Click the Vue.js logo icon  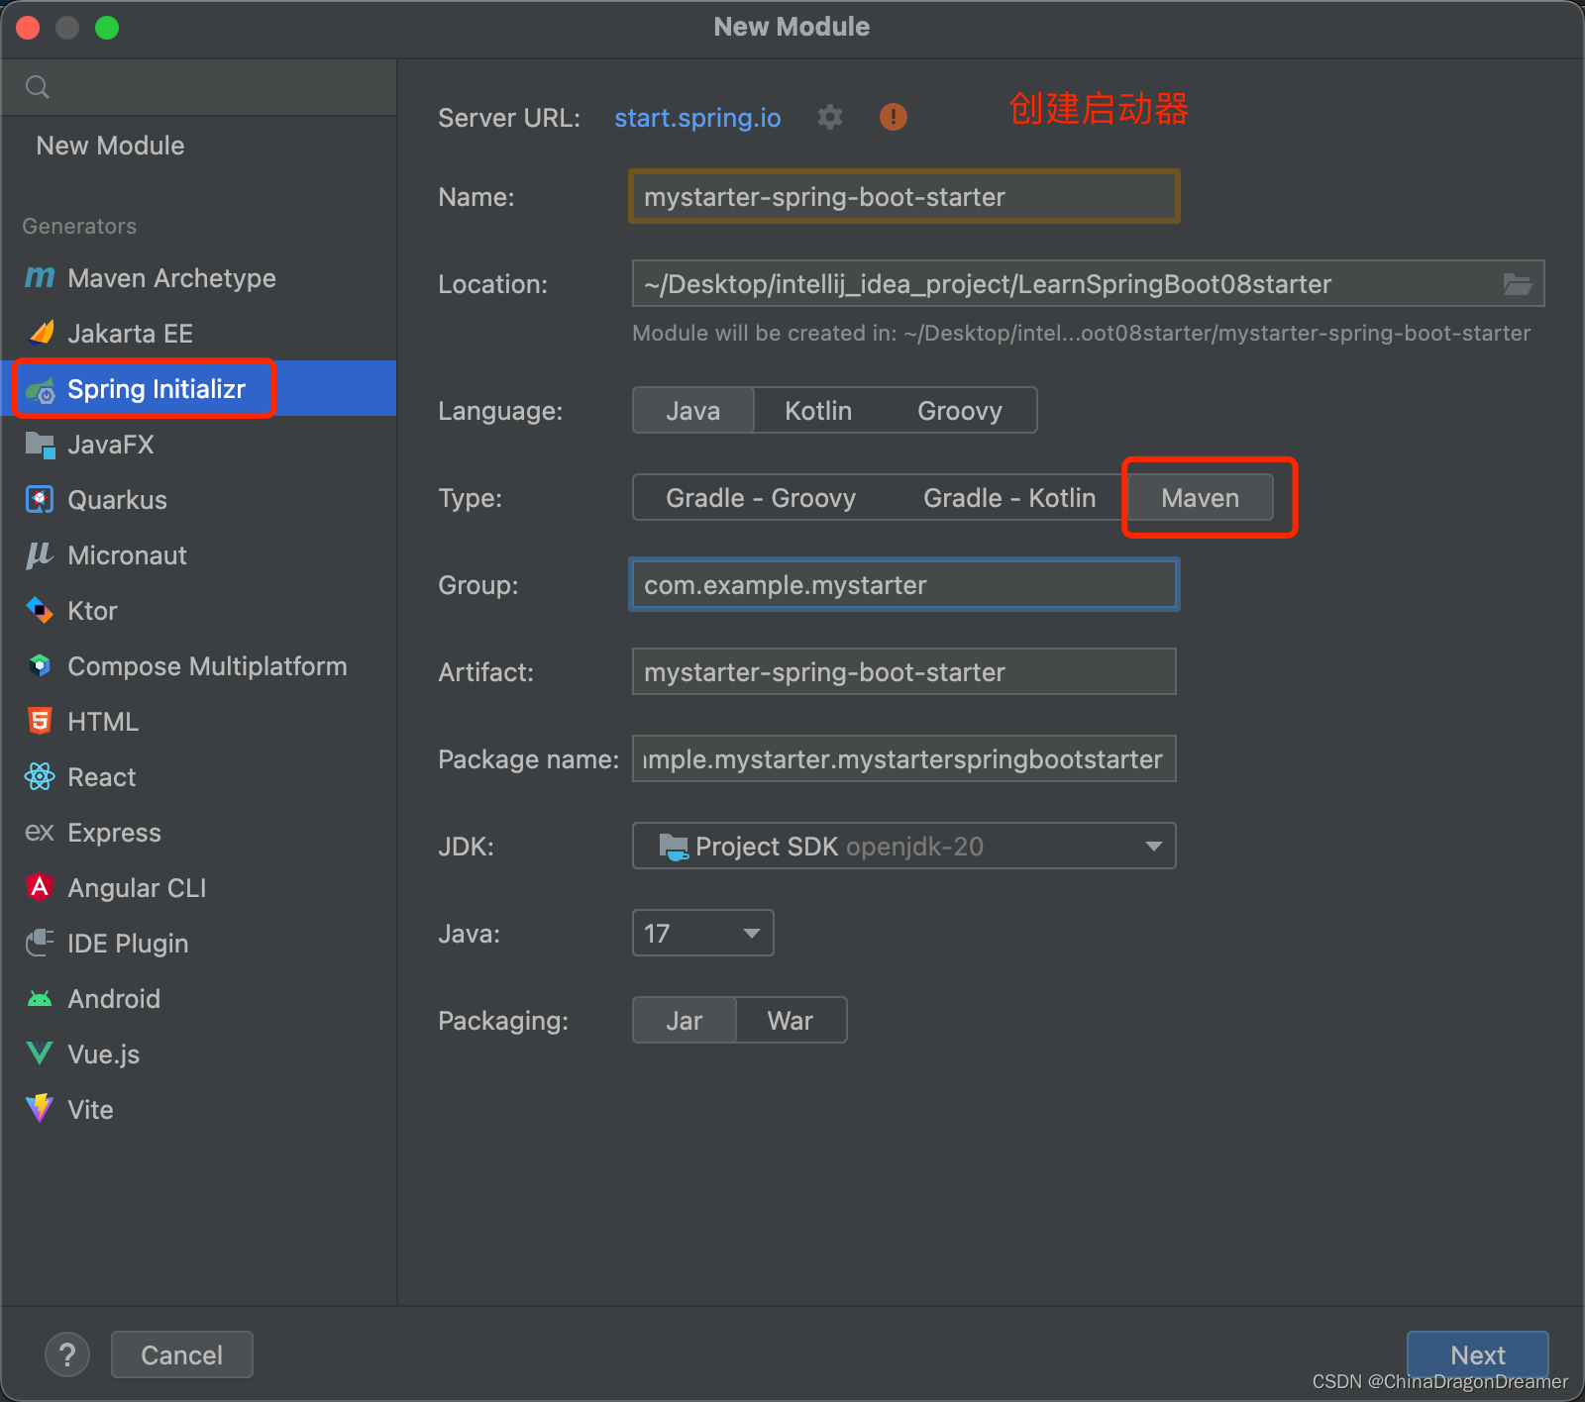pyautogui.click(x=40, y=1053)
